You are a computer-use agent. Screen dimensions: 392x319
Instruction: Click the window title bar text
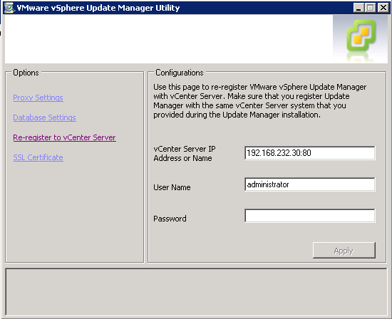[98, 8]
